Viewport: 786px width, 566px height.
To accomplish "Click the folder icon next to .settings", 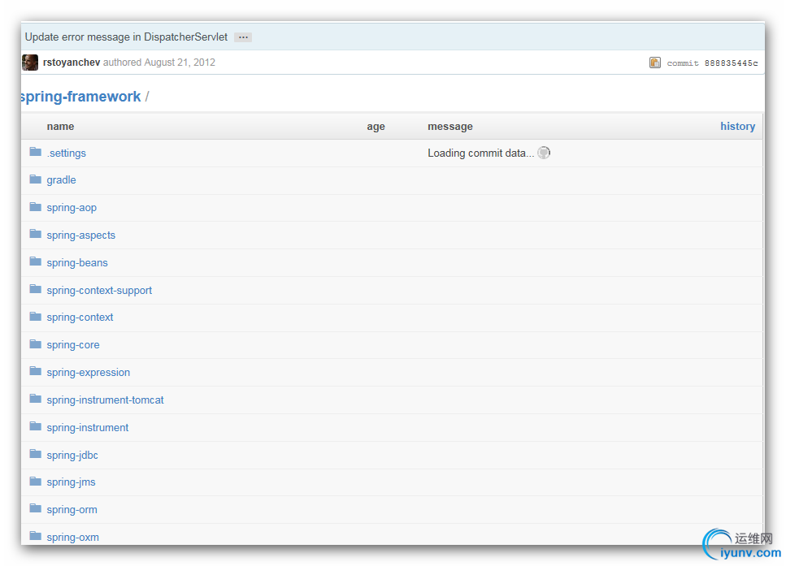I will [x=35, y=152].
